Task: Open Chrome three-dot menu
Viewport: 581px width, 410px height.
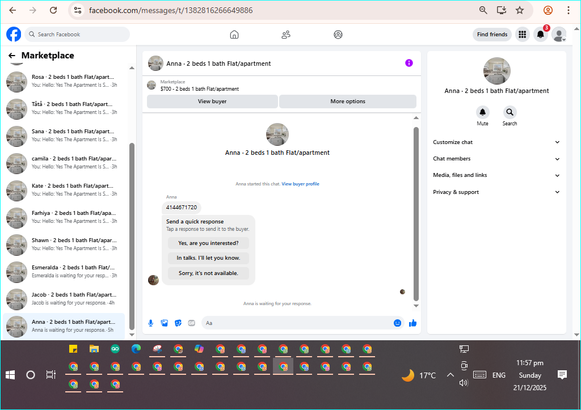Action: [x=569, y=10]
